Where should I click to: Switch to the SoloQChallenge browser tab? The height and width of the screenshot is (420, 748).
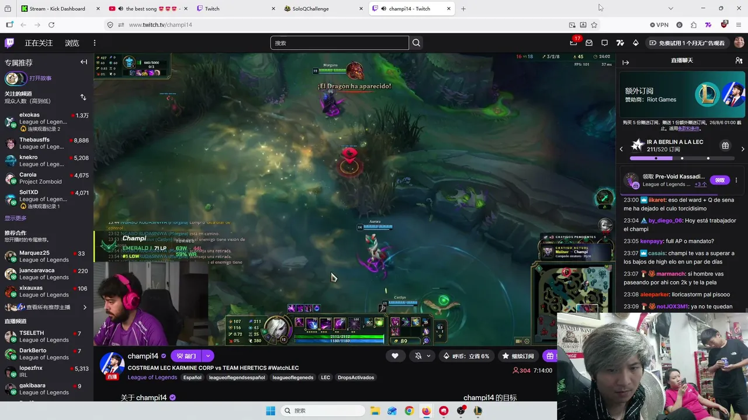coord(323,8)
